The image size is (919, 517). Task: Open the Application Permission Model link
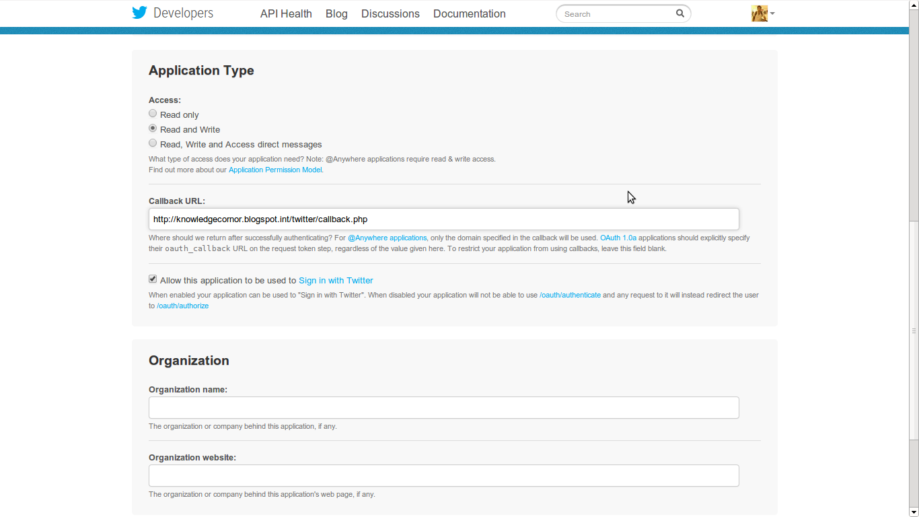(275, 170)
